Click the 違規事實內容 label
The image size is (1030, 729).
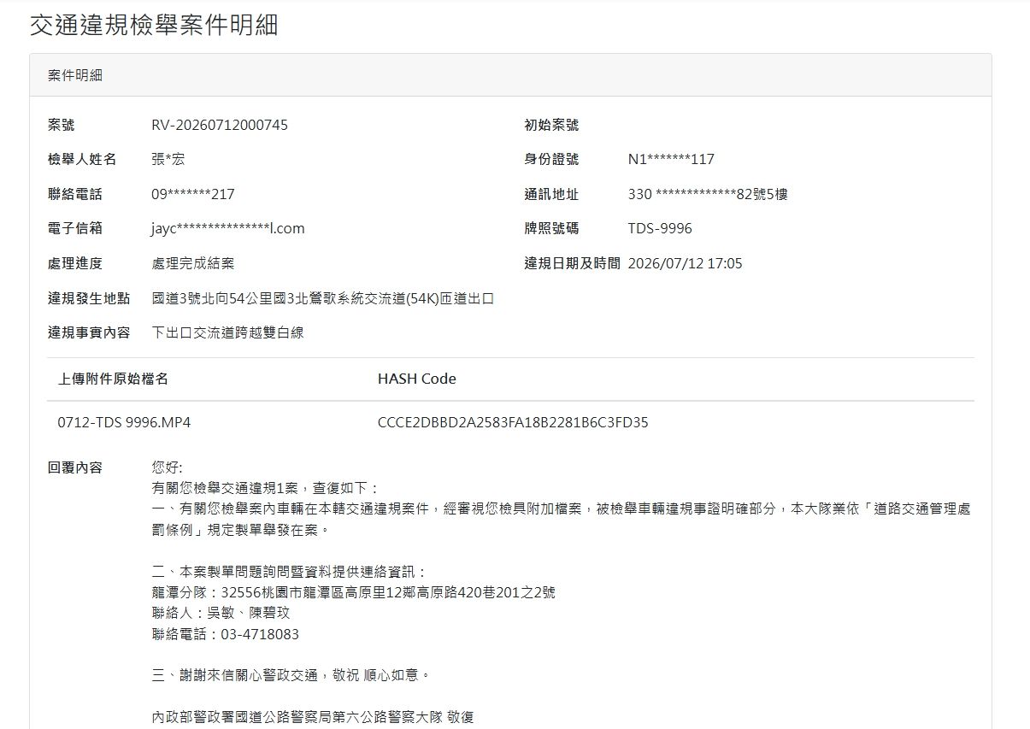(x=89, y=332)
